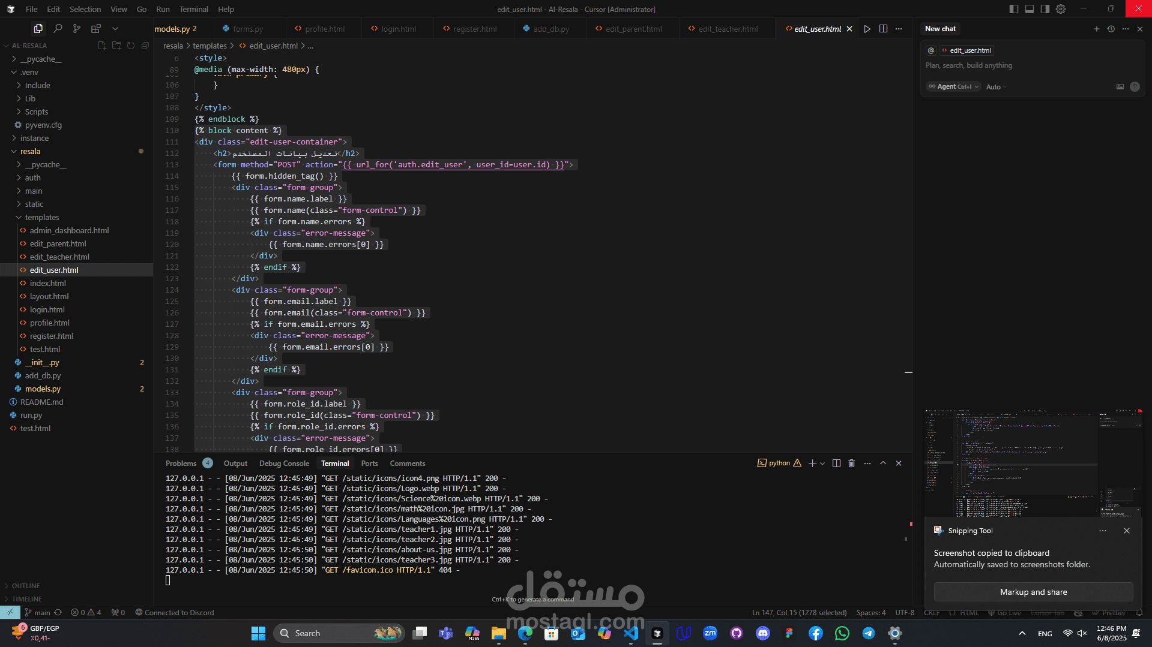
Task: Toggle the bottom panel layout button
Action: point(1030,9)
